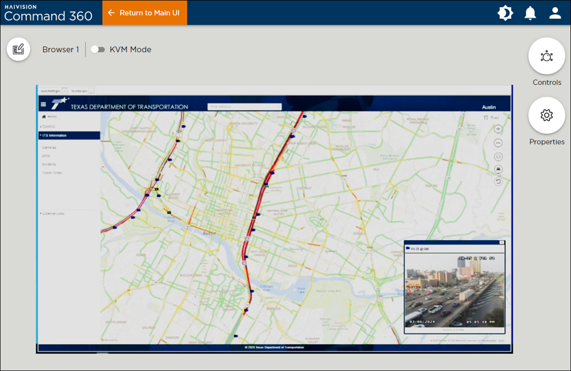Click the map traffic car icon
This screenshot has width=571, height=371.
[x=498, y=169]
